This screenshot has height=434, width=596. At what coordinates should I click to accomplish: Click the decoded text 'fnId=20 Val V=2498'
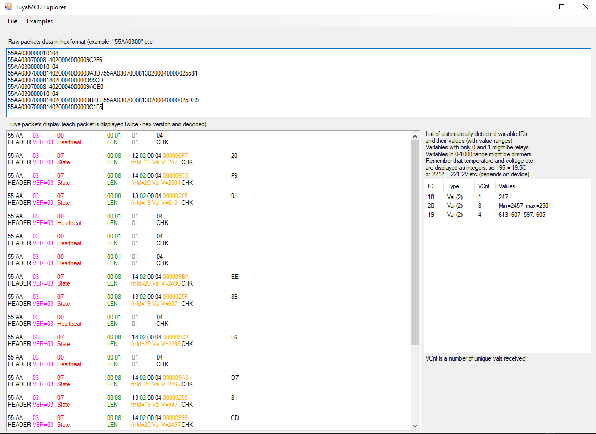pos(156,343)
